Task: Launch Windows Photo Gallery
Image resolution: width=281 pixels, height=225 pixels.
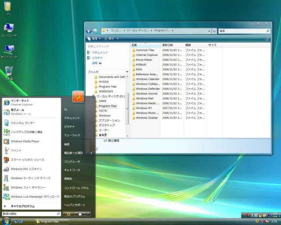Action: pyautogui.click(x=31, y=188)
